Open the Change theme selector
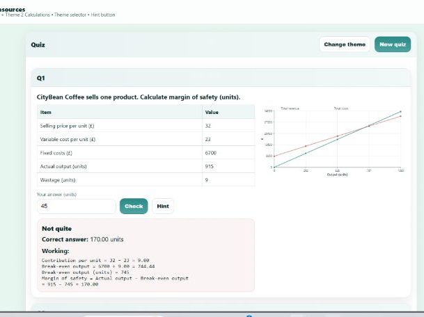 pos(345,44)
